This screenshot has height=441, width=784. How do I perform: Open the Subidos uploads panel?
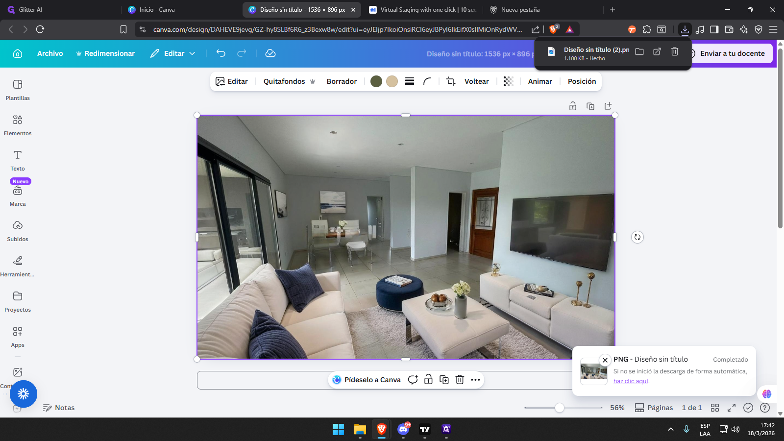coord(18,231)
